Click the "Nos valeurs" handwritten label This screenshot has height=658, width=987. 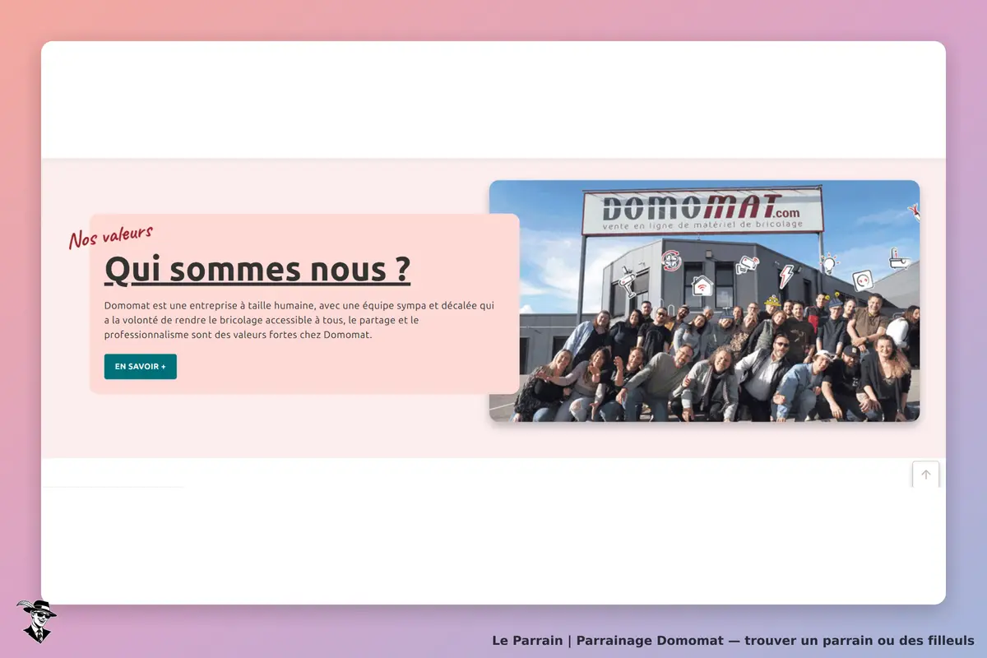click(110, 237)
